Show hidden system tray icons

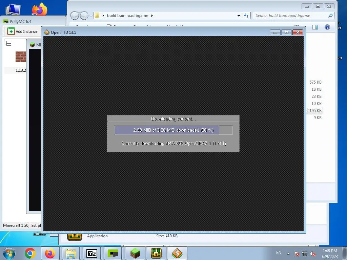288,253
